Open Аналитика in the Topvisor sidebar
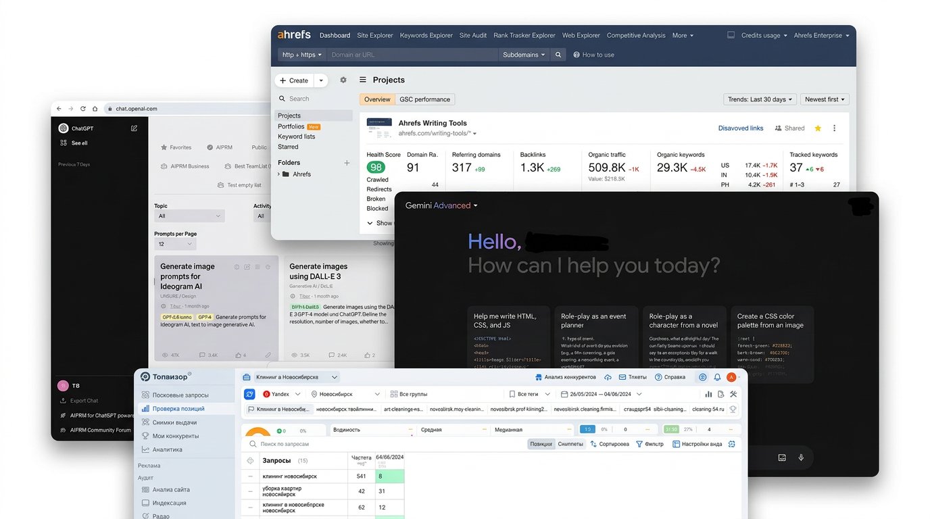This screenshot has height=519, width=930. [162, 449]
